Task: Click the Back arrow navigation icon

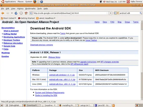Action: point(3,13)
